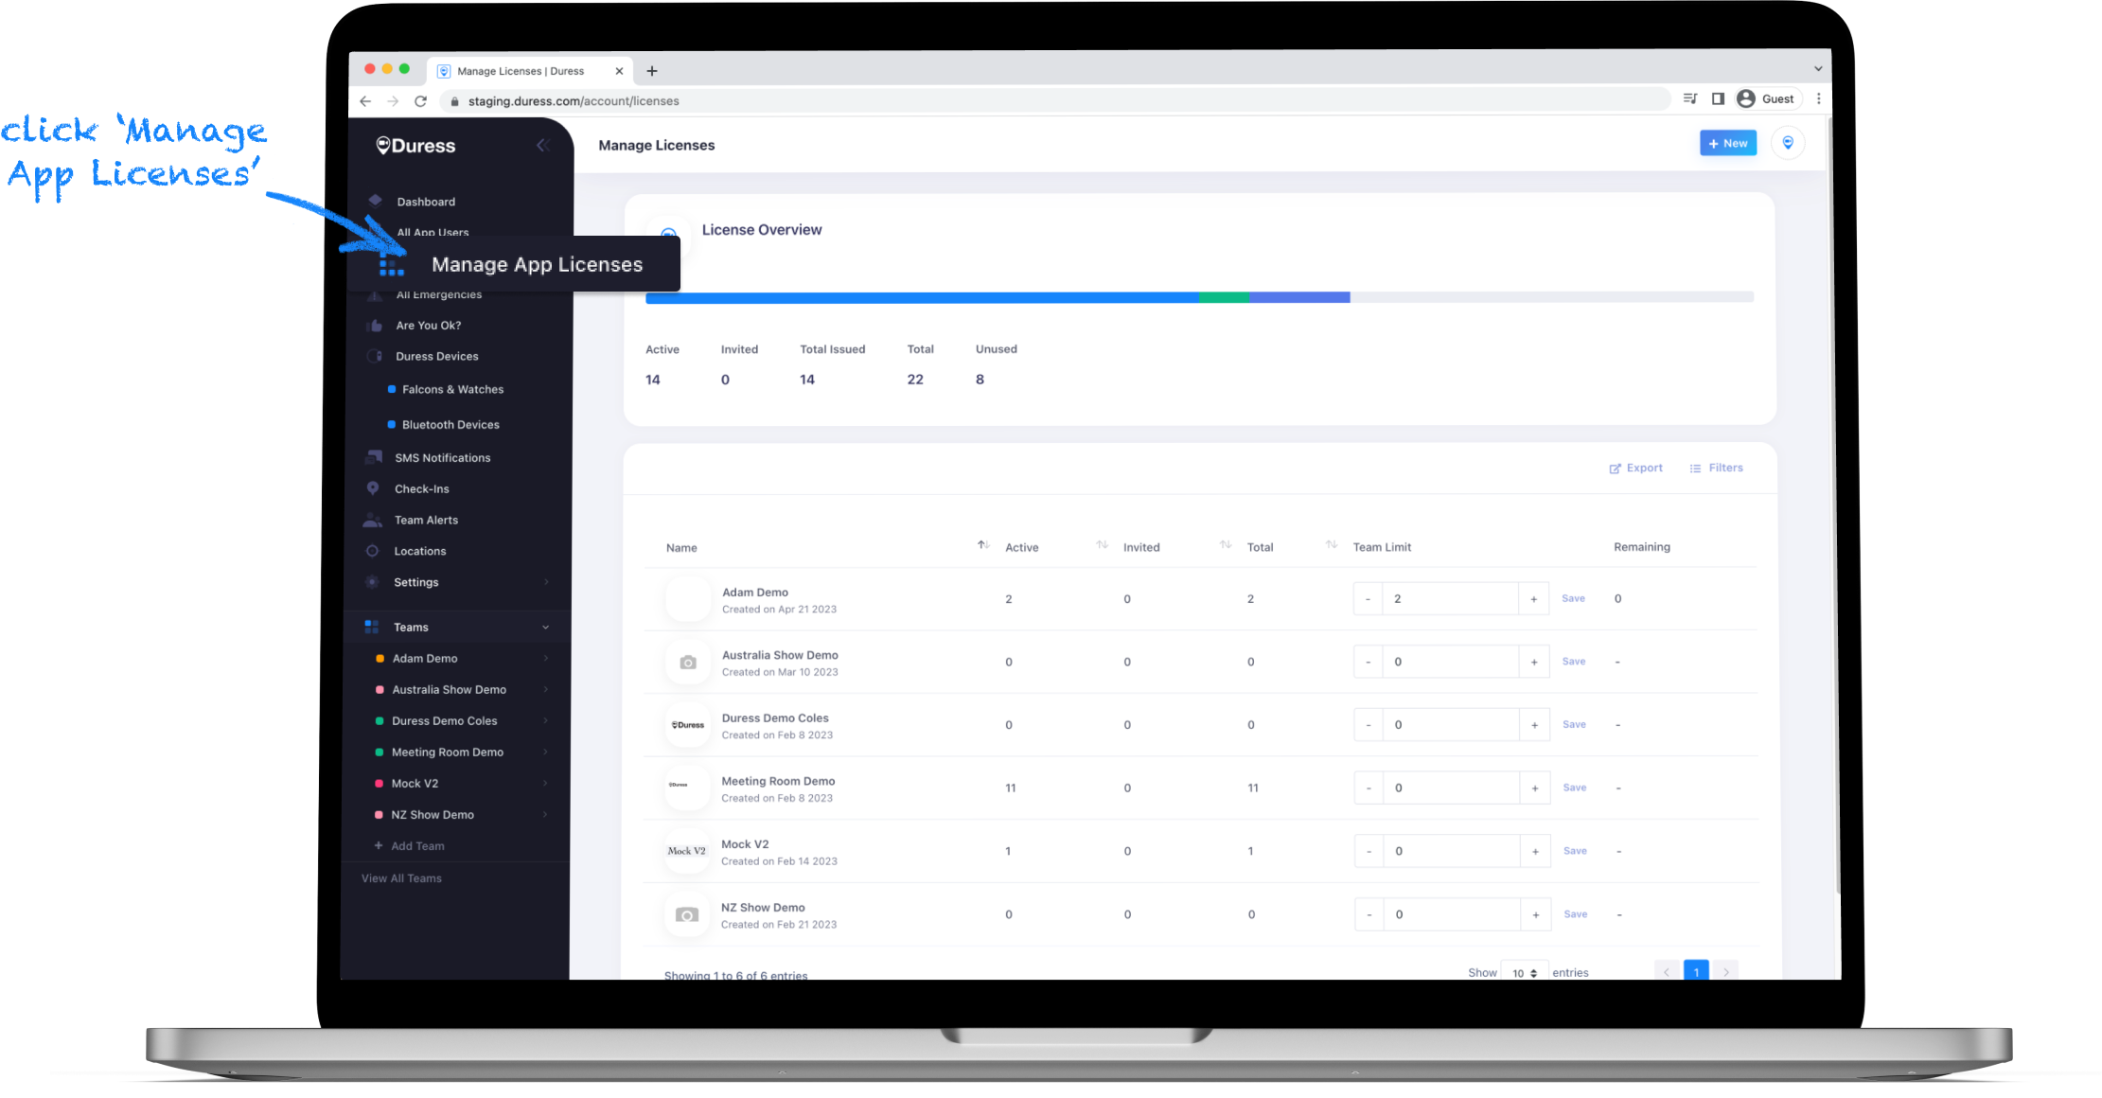This screenshot has height=1098, width=2102.
Task: Click the Duress logo in sidebar
Action: pos(415,145)
